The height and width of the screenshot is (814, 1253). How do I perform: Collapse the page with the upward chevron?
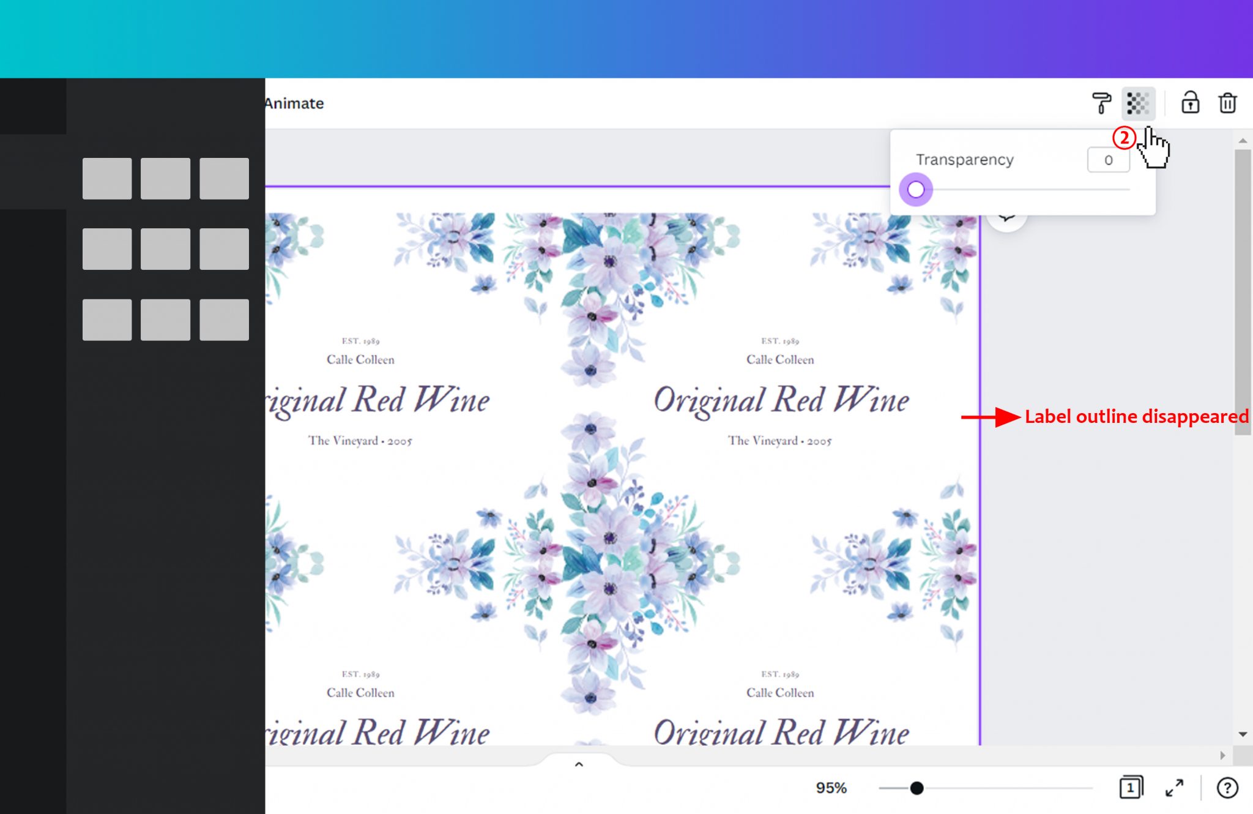pos(578,763)
